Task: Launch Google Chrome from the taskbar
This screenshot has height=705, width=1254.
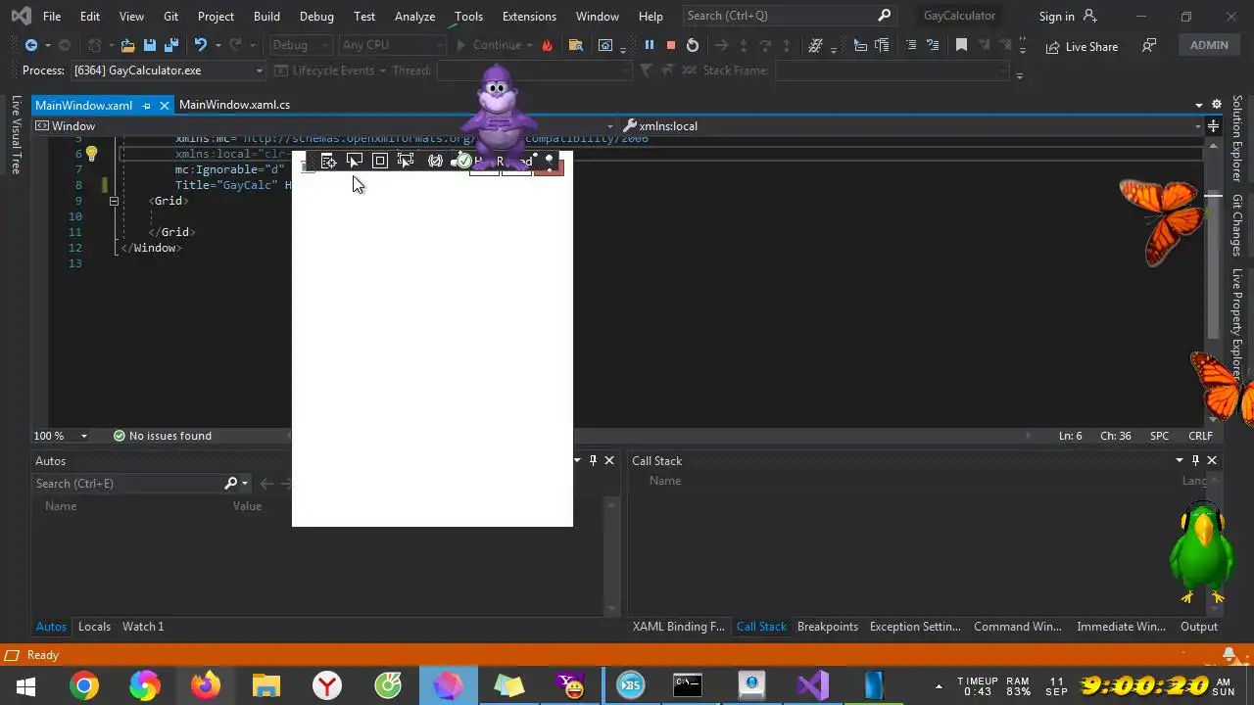Action: pos(84,686)
